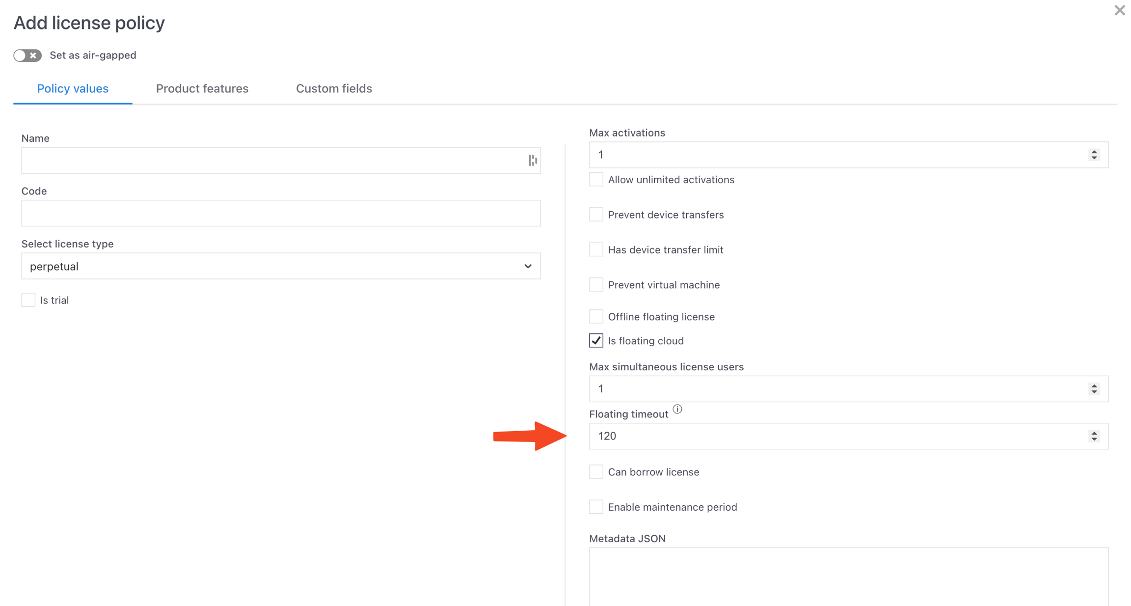Screen dimensions: 1131x606
Task: Enable Prevent virtual machine checkbox
Action: pyautogui.click(x=596, y=285)
